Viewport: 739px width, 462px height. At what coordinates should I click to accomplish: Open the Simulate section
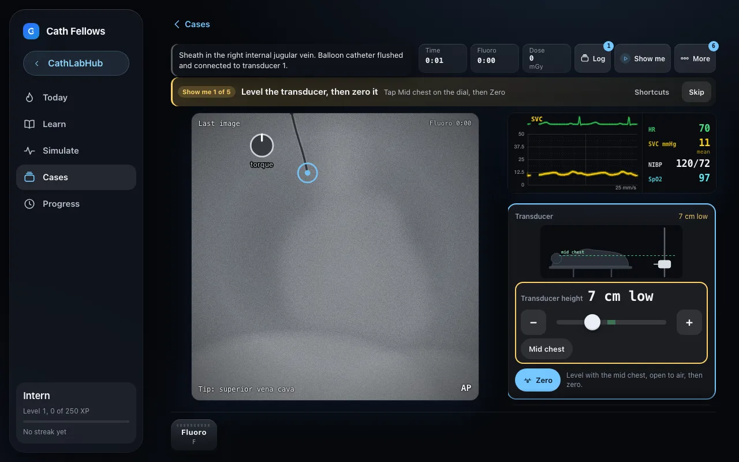76,151
